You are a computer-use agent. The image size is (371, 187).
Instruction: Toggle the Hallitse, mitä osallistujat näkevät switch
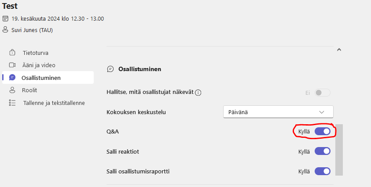point(322,93)
